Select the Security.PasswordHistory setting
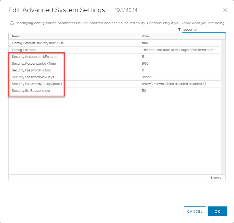Image resolution: width=234 pixels, height=223 pixels. tap(31, 70)
